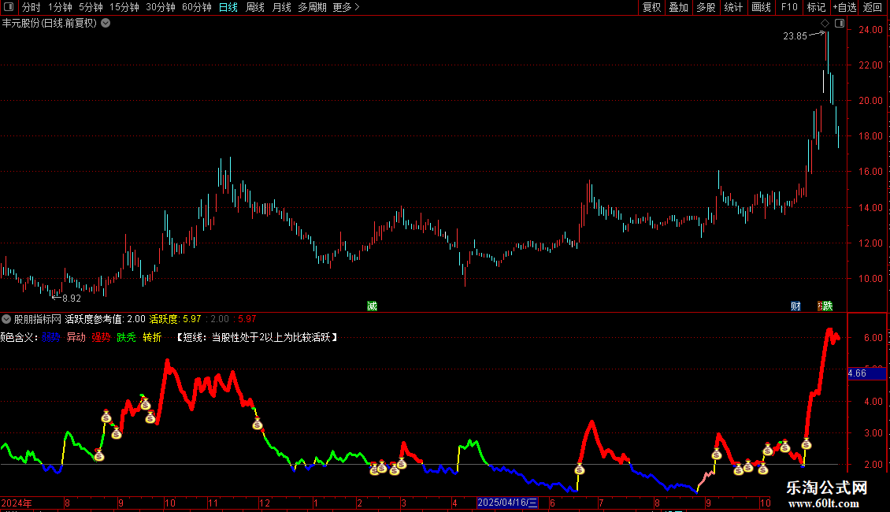Switch to 60分钟 period
890x512 pixels.
[x=196, y=7]
